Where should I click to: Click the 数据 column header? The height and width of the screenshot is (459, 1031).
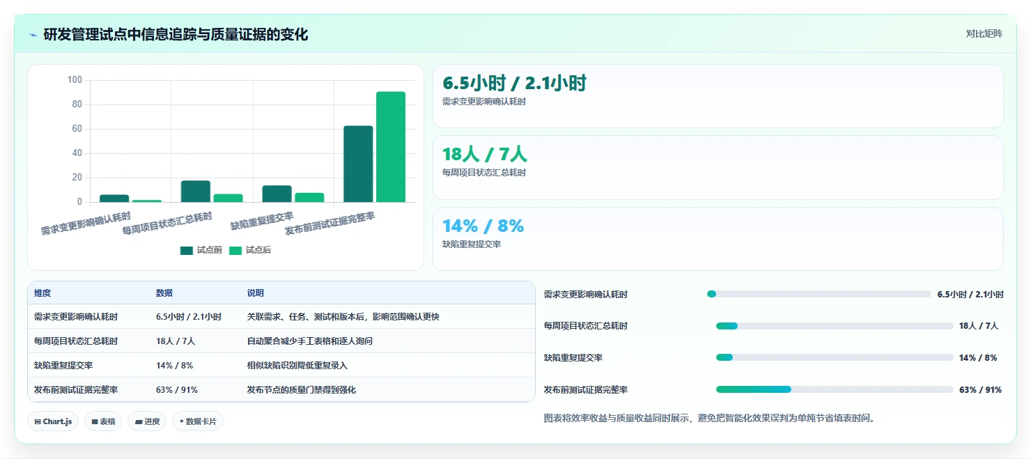pos(164,293)
